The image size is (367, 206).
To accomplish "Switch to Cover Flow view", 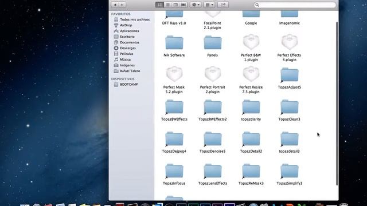I will [183, 5].
